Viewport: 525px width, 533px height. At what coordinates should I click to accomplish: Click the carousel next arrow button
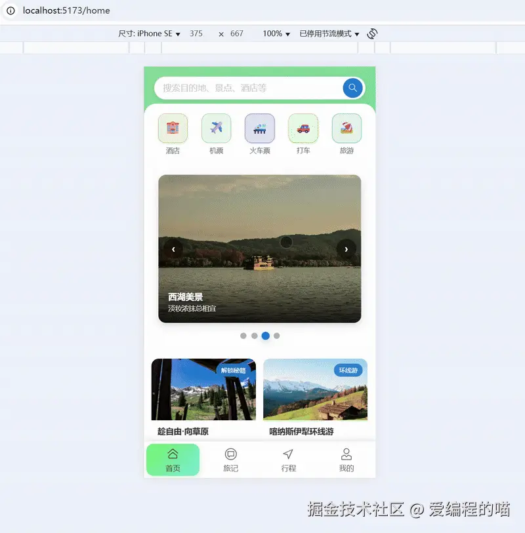(x=346, y=249)
